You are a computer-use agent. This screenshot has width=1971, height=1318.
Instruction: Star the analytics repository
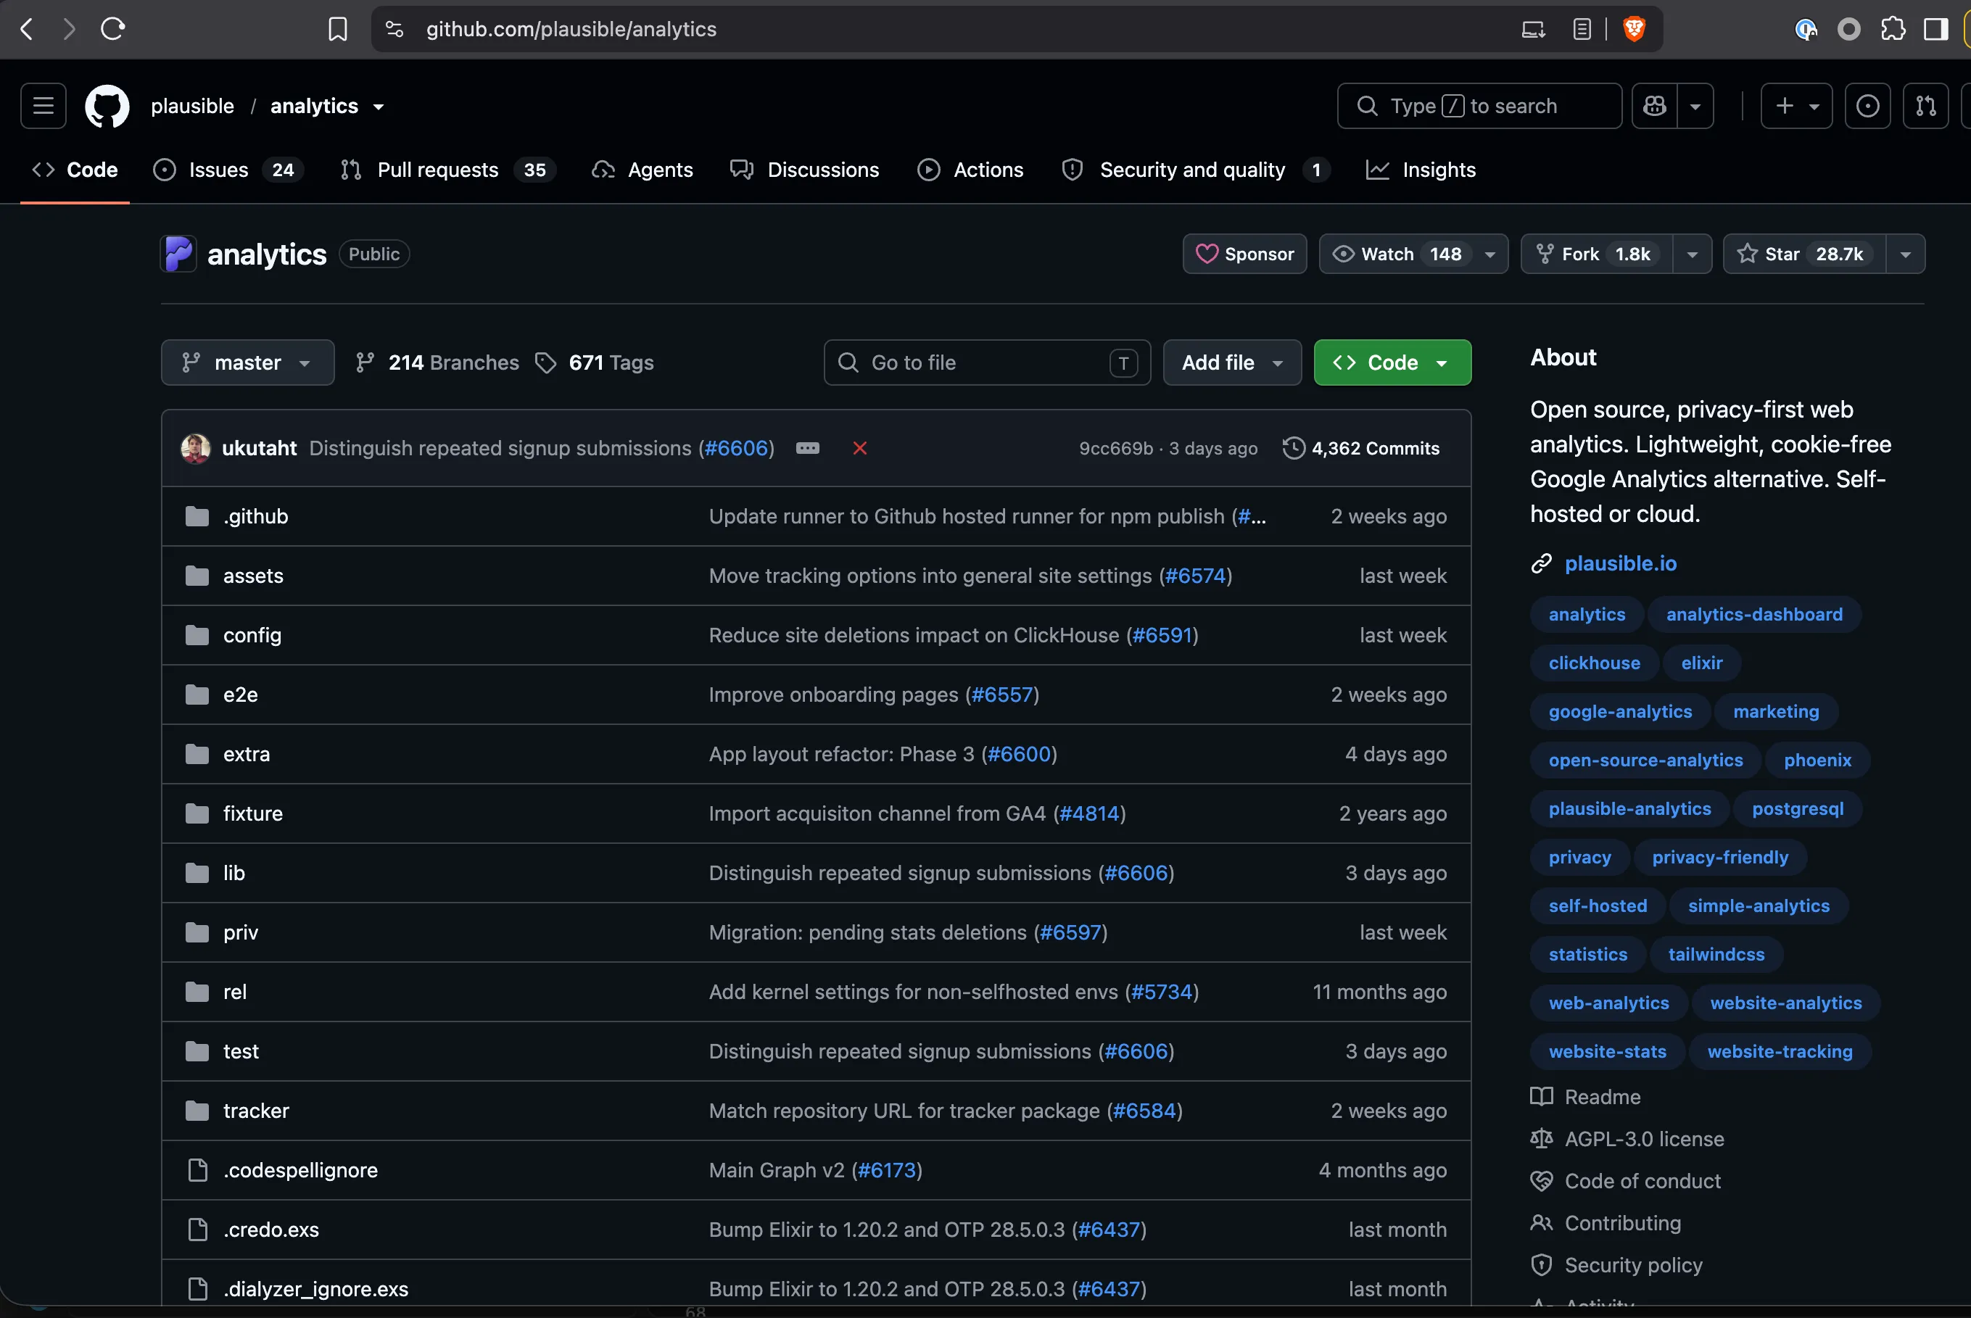1804,254
